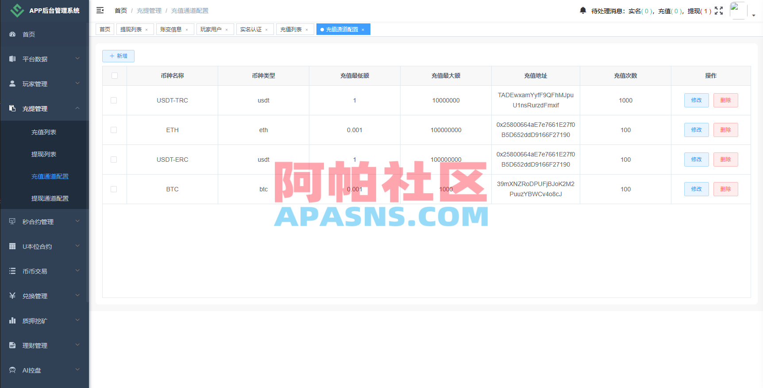Toggle the select-all header checkbox

click(x=115, y=76)
